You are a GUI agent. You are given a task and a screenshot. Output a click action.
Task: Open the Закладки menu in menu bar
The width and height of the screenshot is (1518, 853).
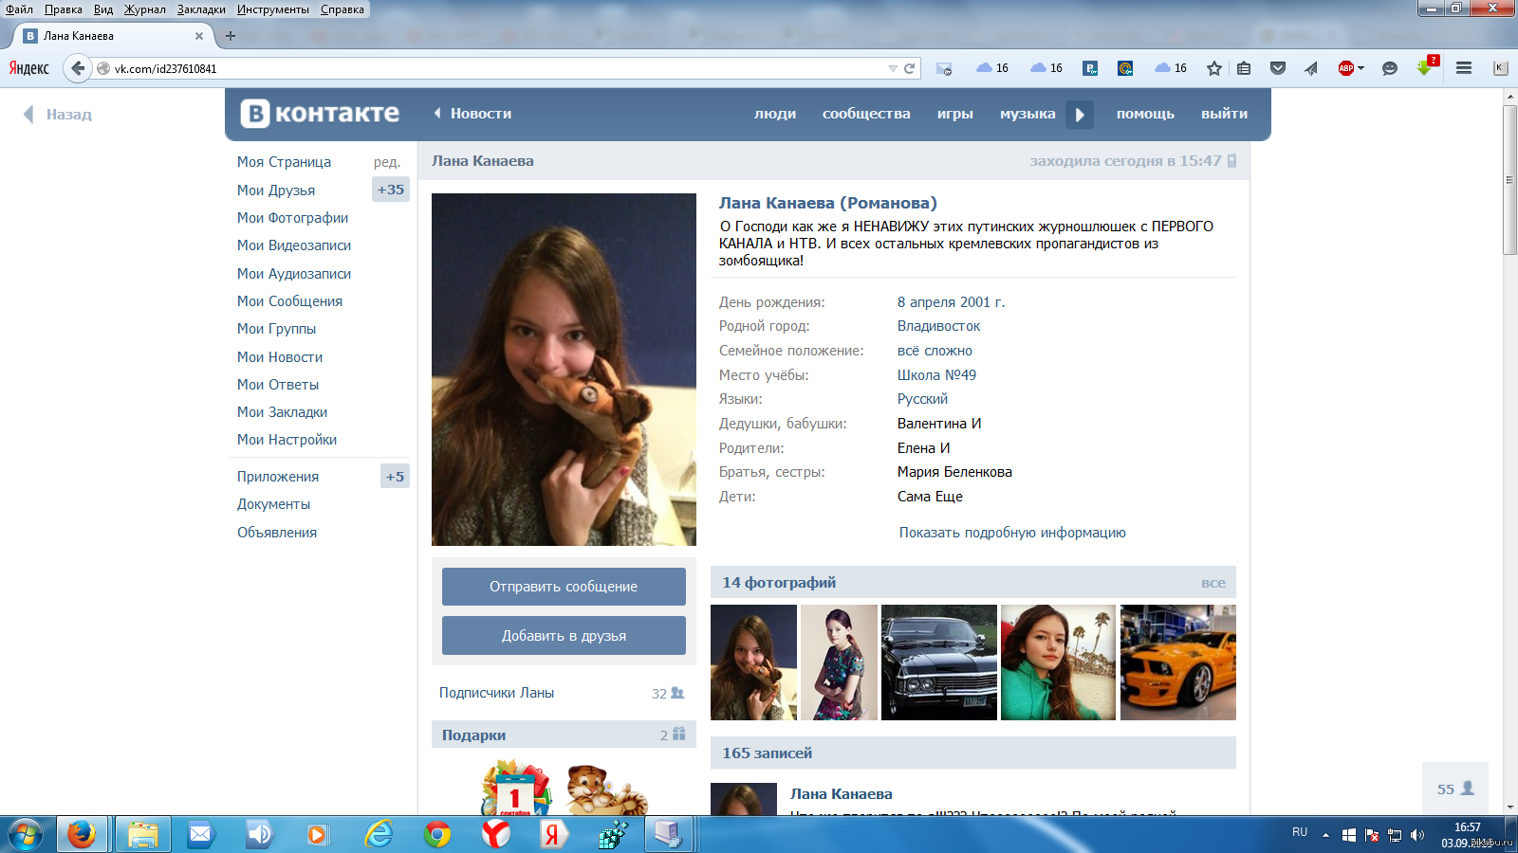(x=201, y=9)
